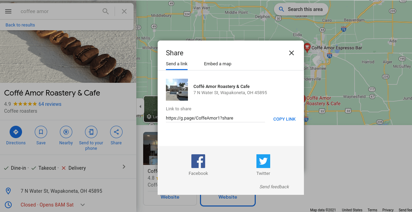Click the share link URL field
Screen dimensions: 412x212
click(x=215, y=118)
